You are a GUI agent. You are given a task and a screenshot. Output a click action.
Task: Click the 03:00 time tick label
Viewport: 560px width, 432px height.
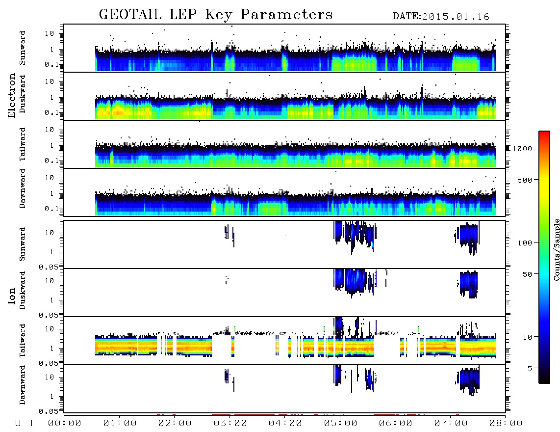(230, 424)
